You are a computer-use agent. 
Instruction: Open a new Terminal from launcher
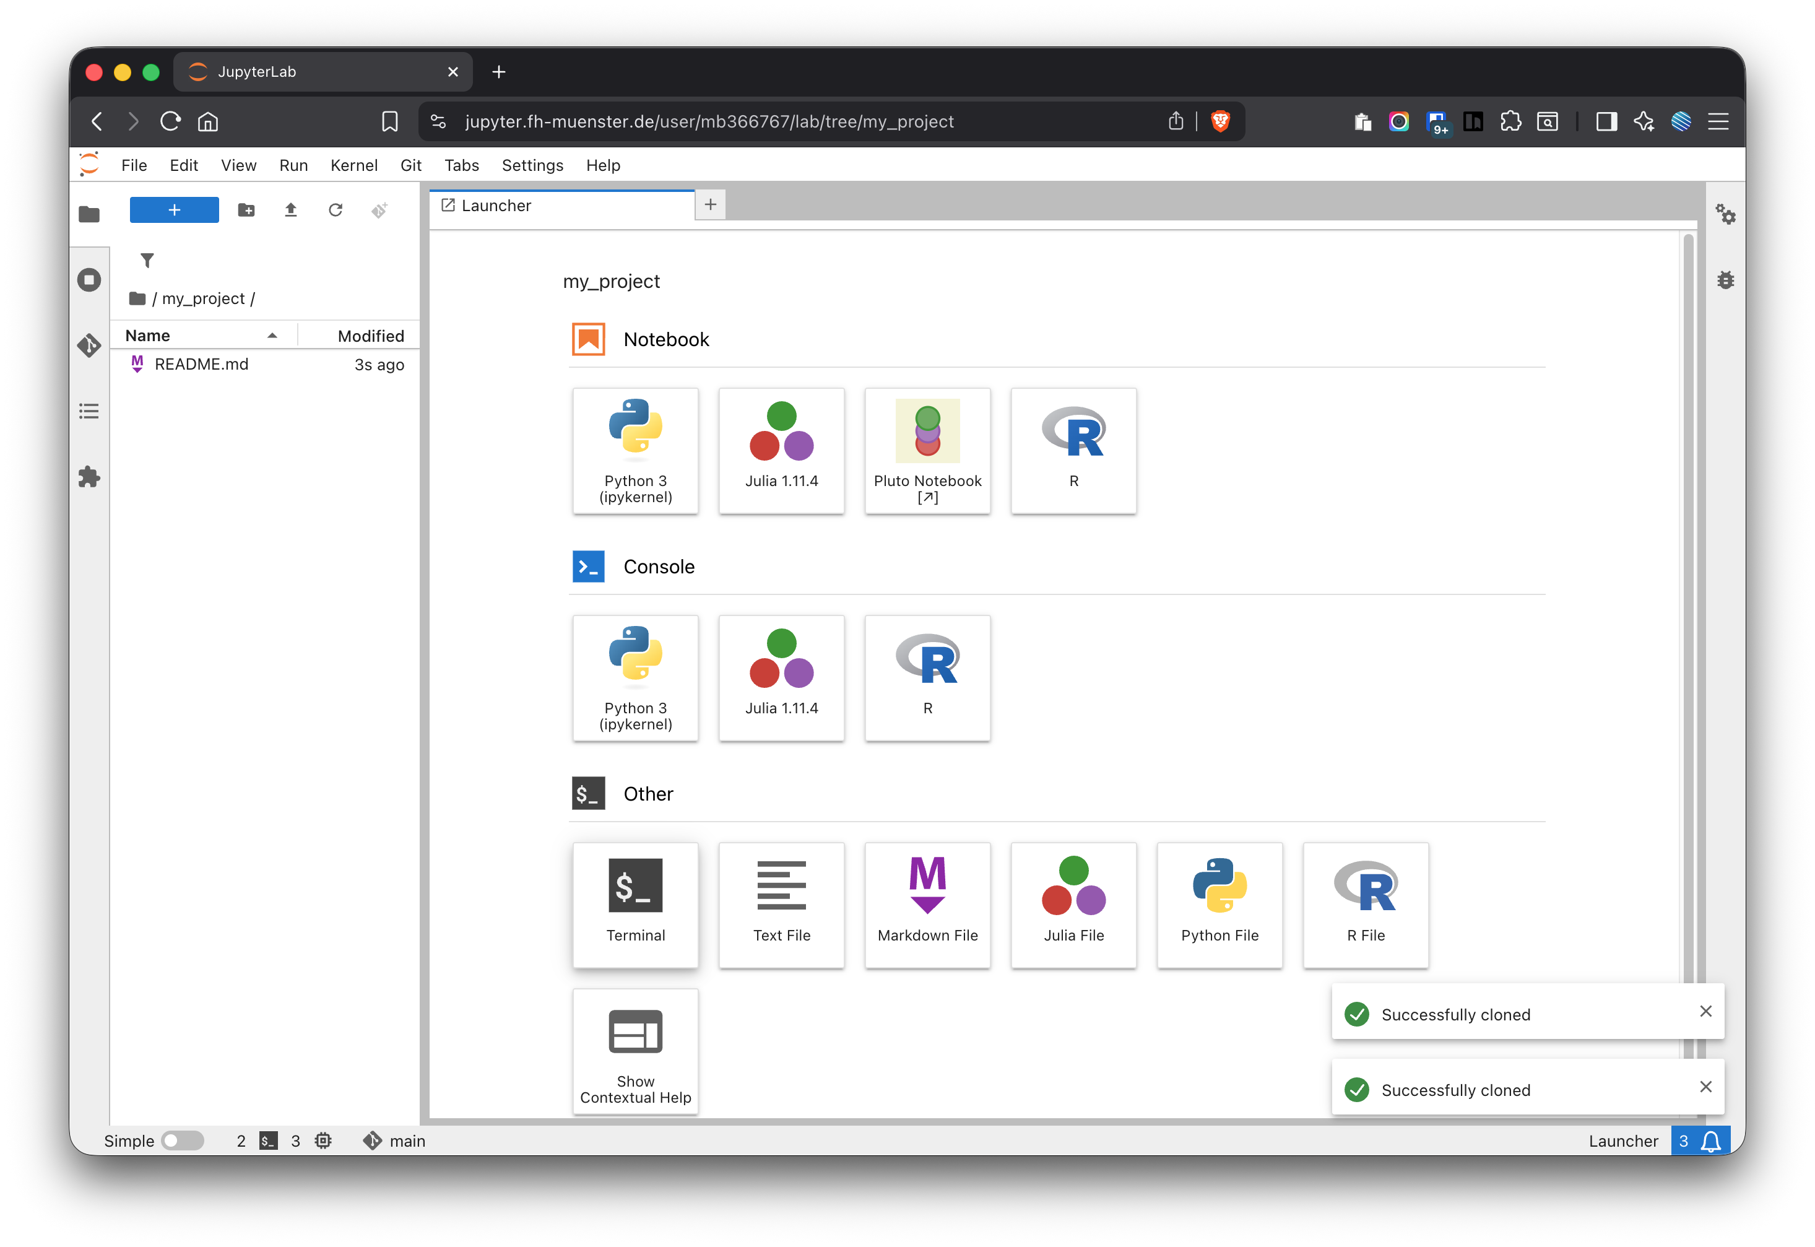click(x=635, y=904)
